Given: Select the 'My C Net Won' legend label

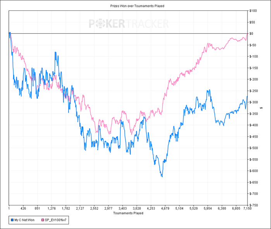Looking at the screenshot, I should coord(24,220).
